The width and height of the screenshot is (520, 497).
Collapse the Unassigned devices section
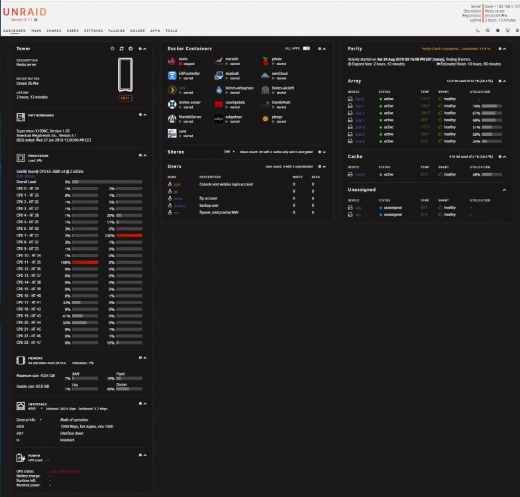pyautogui.click(x=504, y=190)
